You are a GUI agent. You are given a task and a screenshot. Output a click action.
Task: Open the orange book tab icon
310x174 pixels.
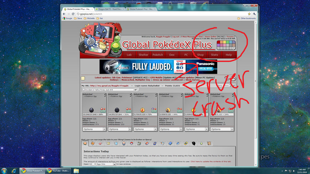[93, 143]
